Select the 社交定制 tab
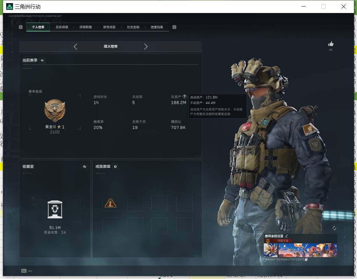The height and width of the screenshot is (279, 357). pos(133,27)
